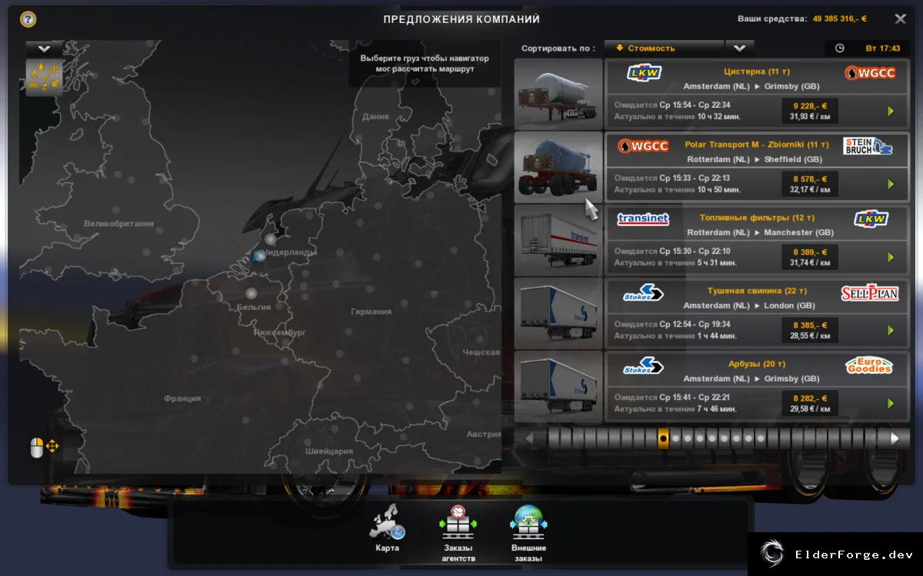Open the help question mark icon

click(28, 19)
